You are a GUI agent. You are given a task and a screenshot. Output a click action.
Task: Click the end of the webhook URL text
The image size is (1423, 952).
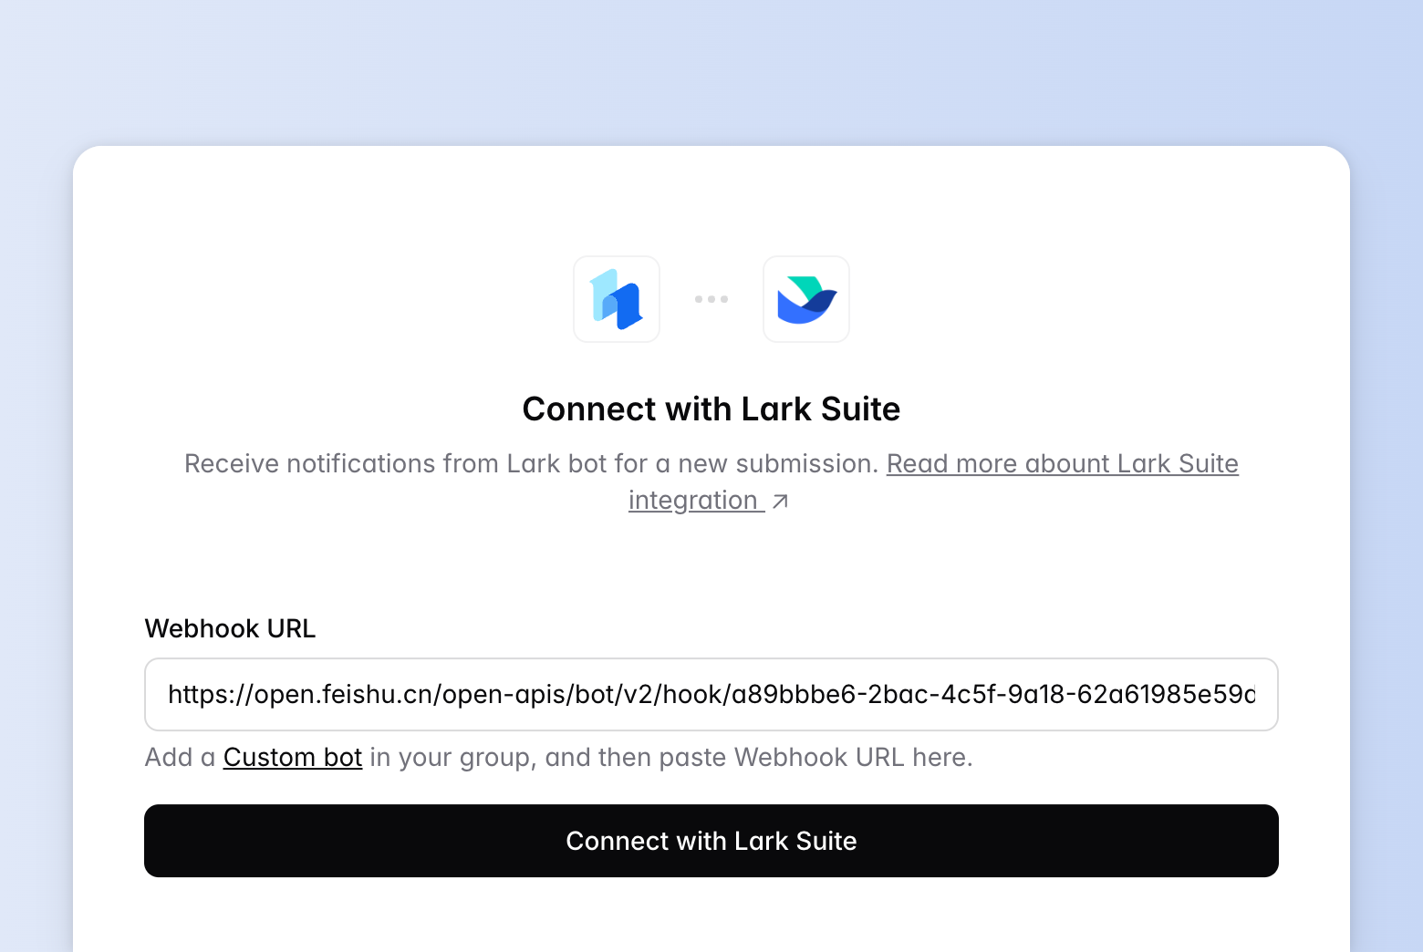pos(1250,694)
